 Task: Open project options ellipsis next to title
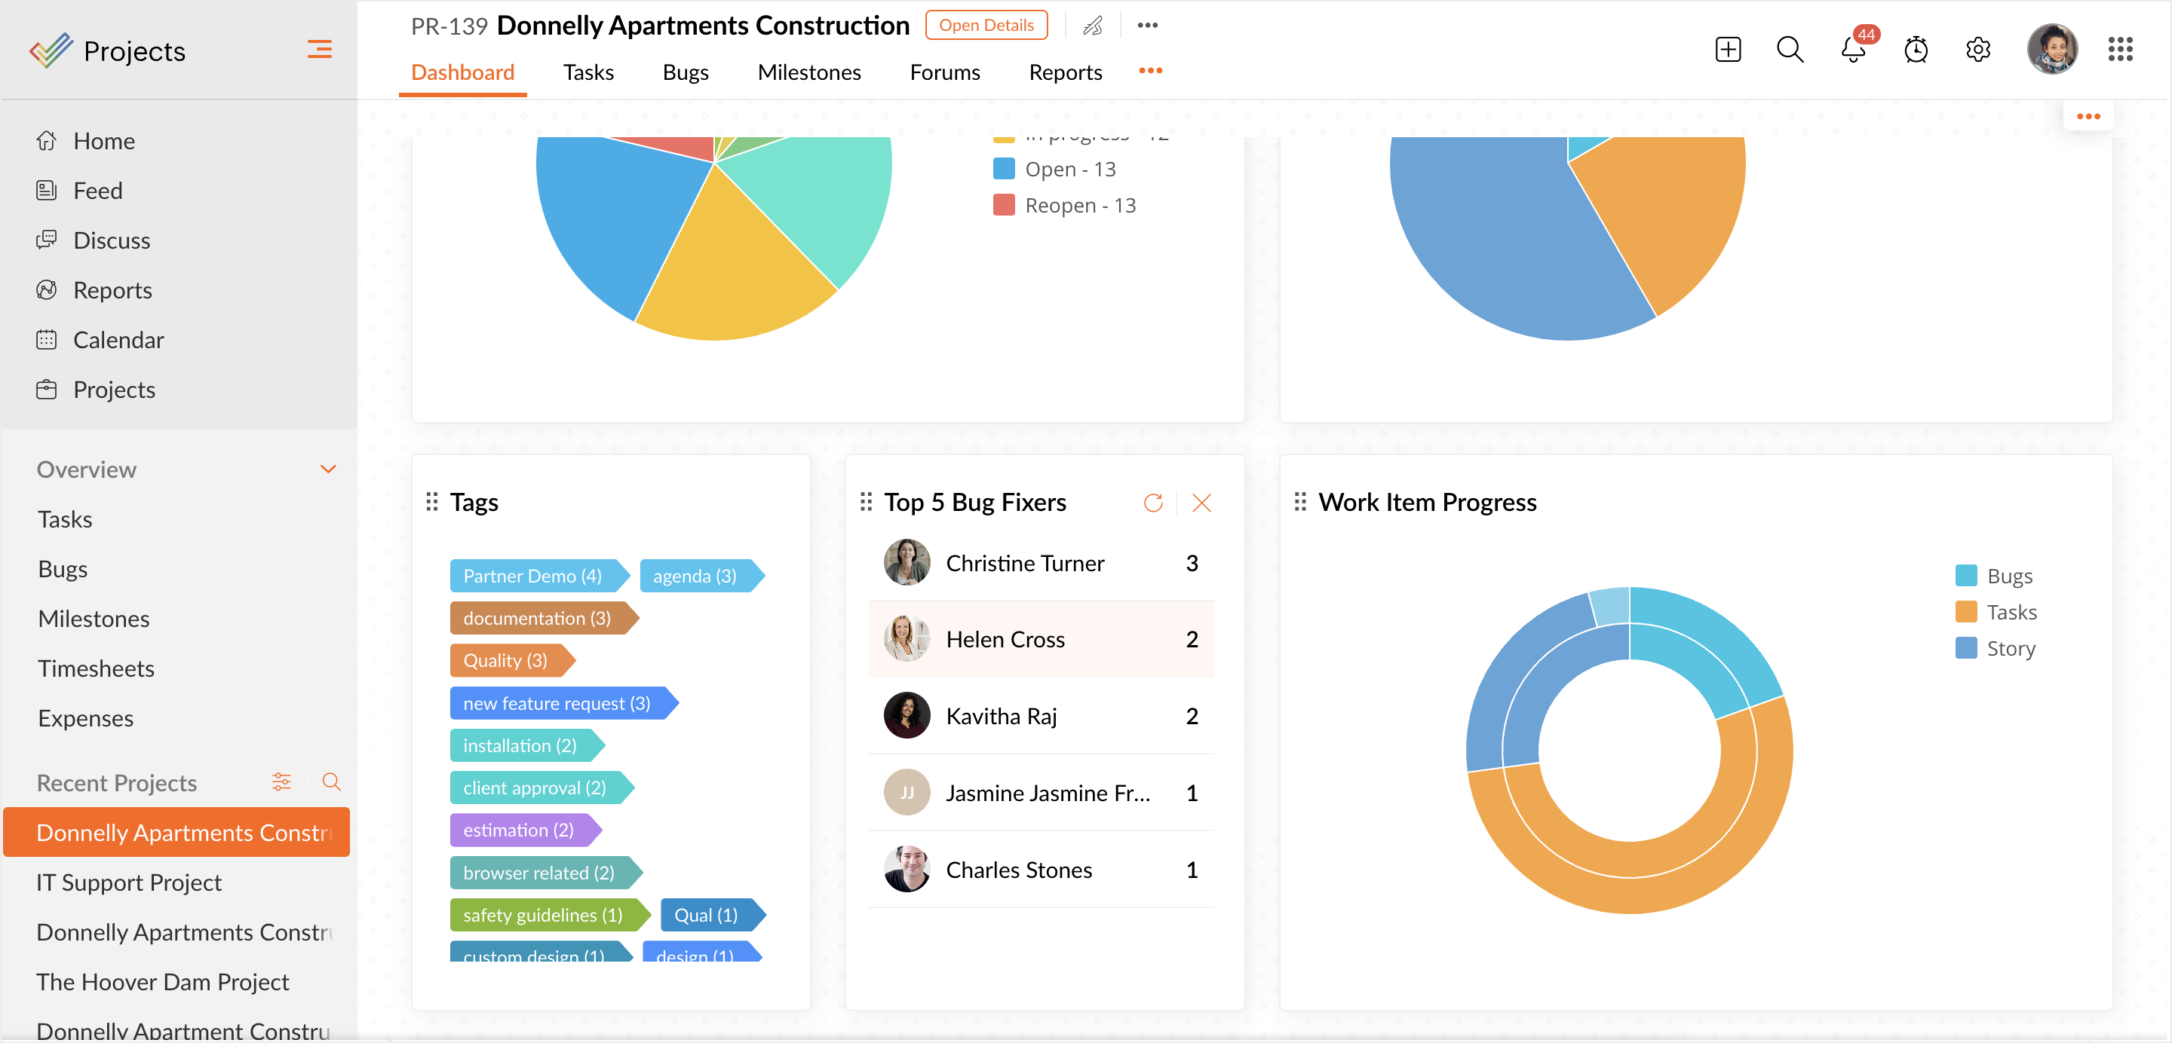coord(1146,26)
